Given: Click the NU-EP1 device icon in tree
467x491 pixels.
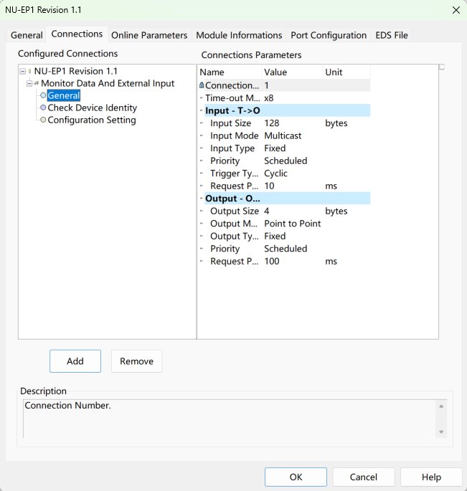Looking at the screenshot, I should (30, 72).
